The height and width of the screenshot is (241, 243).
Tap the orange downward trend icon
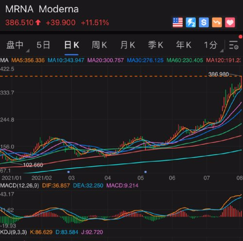point(217,22)
